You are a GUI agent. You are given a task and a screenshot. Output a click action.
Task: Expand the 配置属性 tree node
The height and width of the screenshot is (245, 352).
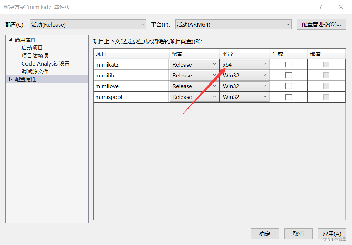(10, 79)
